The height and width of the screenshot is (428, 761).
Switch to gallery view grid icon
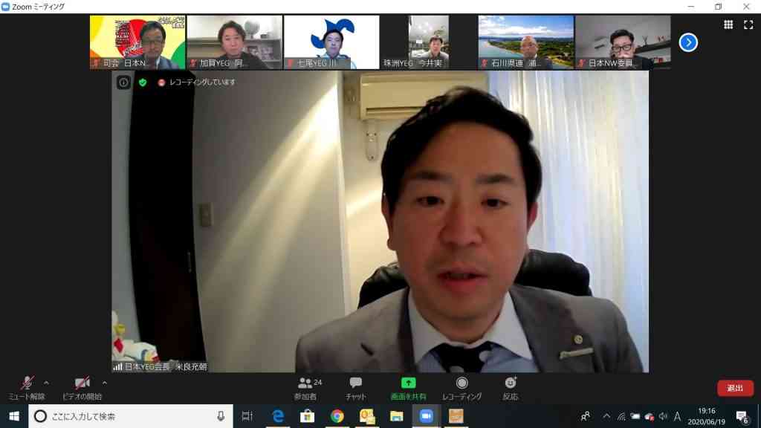[x=728, y=25]
